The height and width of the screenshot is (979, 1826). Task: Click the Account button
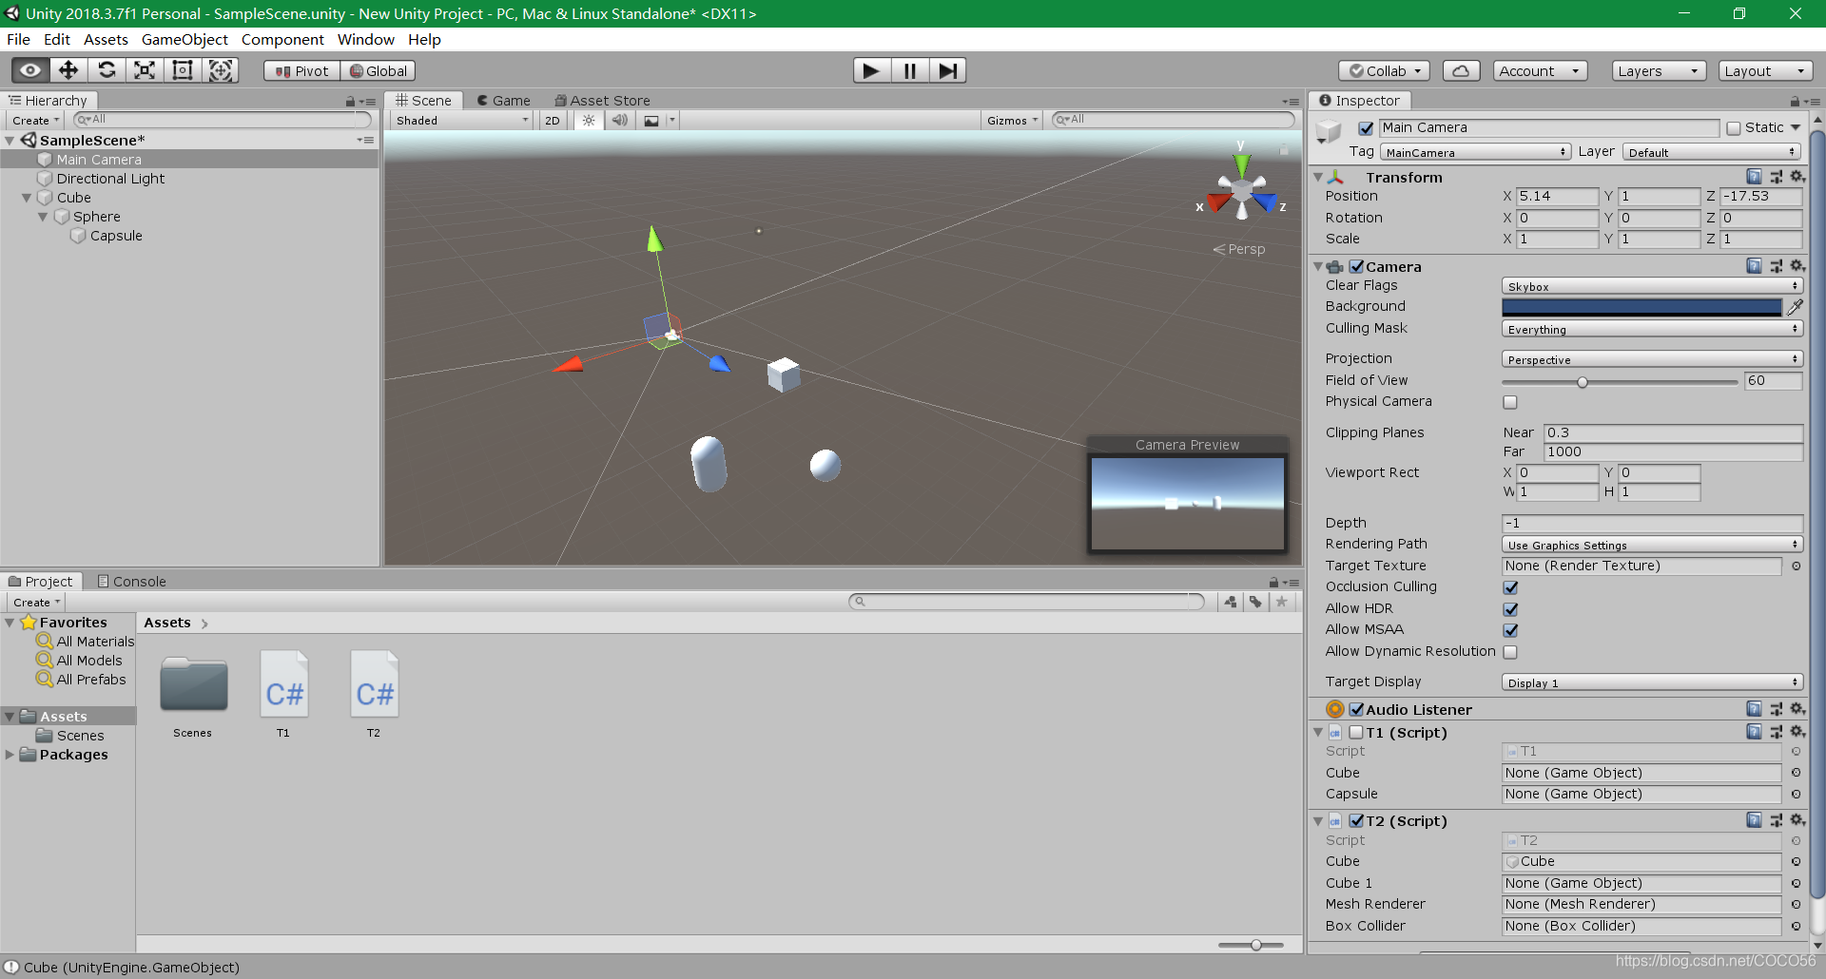point(1539,71)
